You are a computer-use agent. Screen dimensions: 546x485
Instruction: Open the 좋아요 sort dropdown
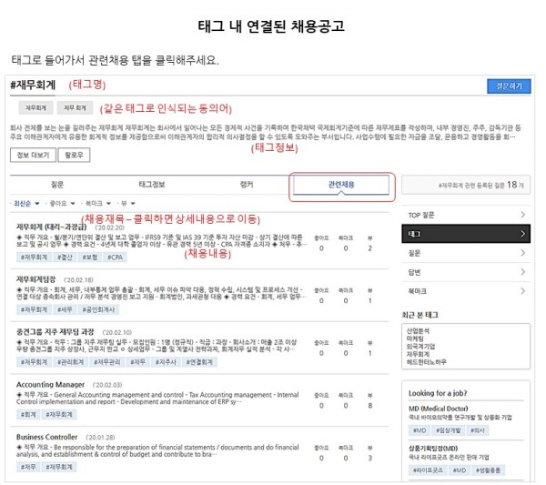[59, 204]
